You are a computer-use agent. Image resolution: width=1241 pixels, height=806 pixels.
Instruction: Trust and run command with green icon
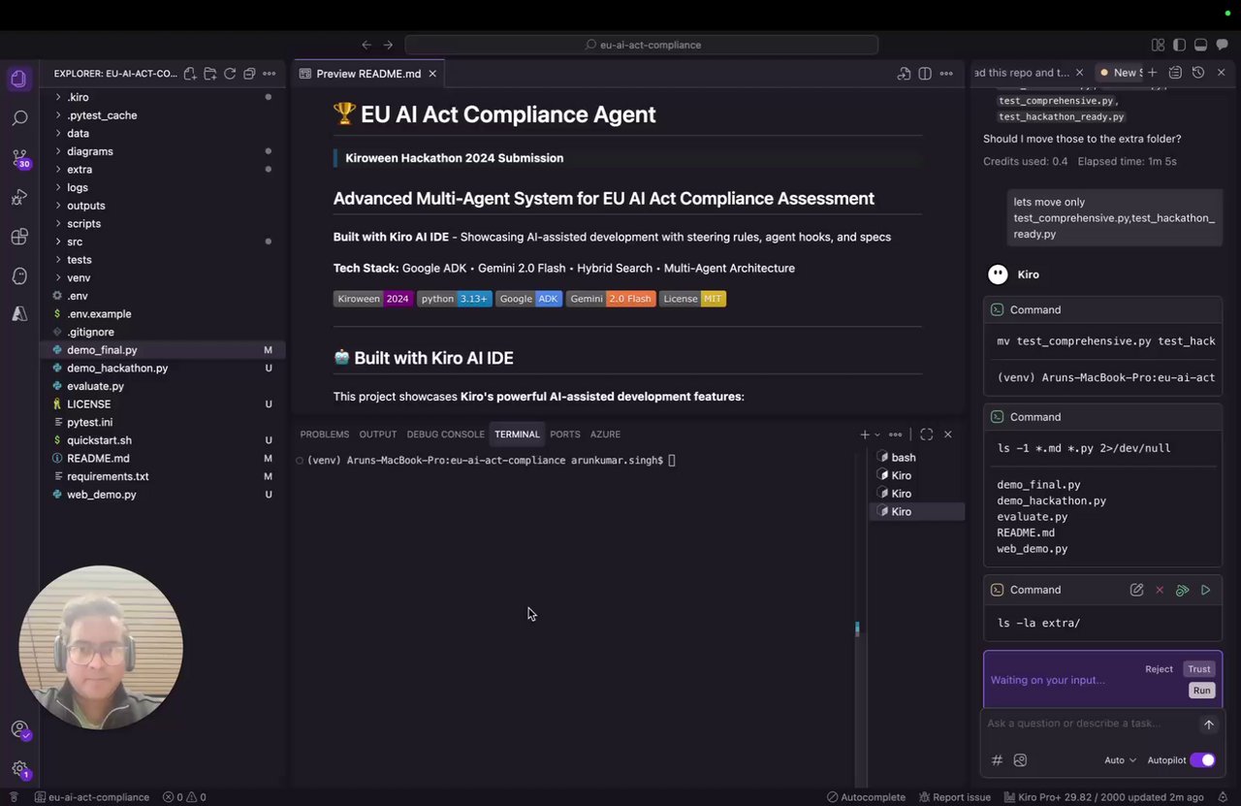(1183, 590)
